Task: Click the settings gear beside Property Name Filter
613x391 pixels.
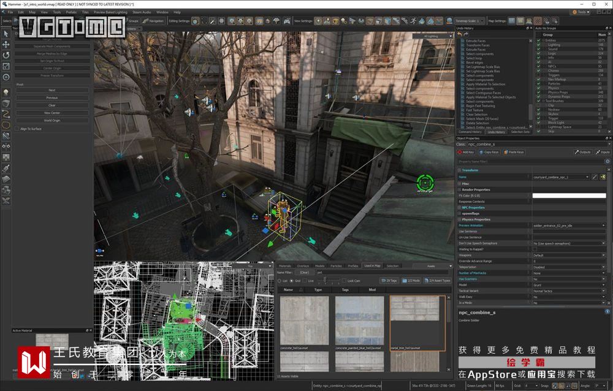Action: pos(607,161)
